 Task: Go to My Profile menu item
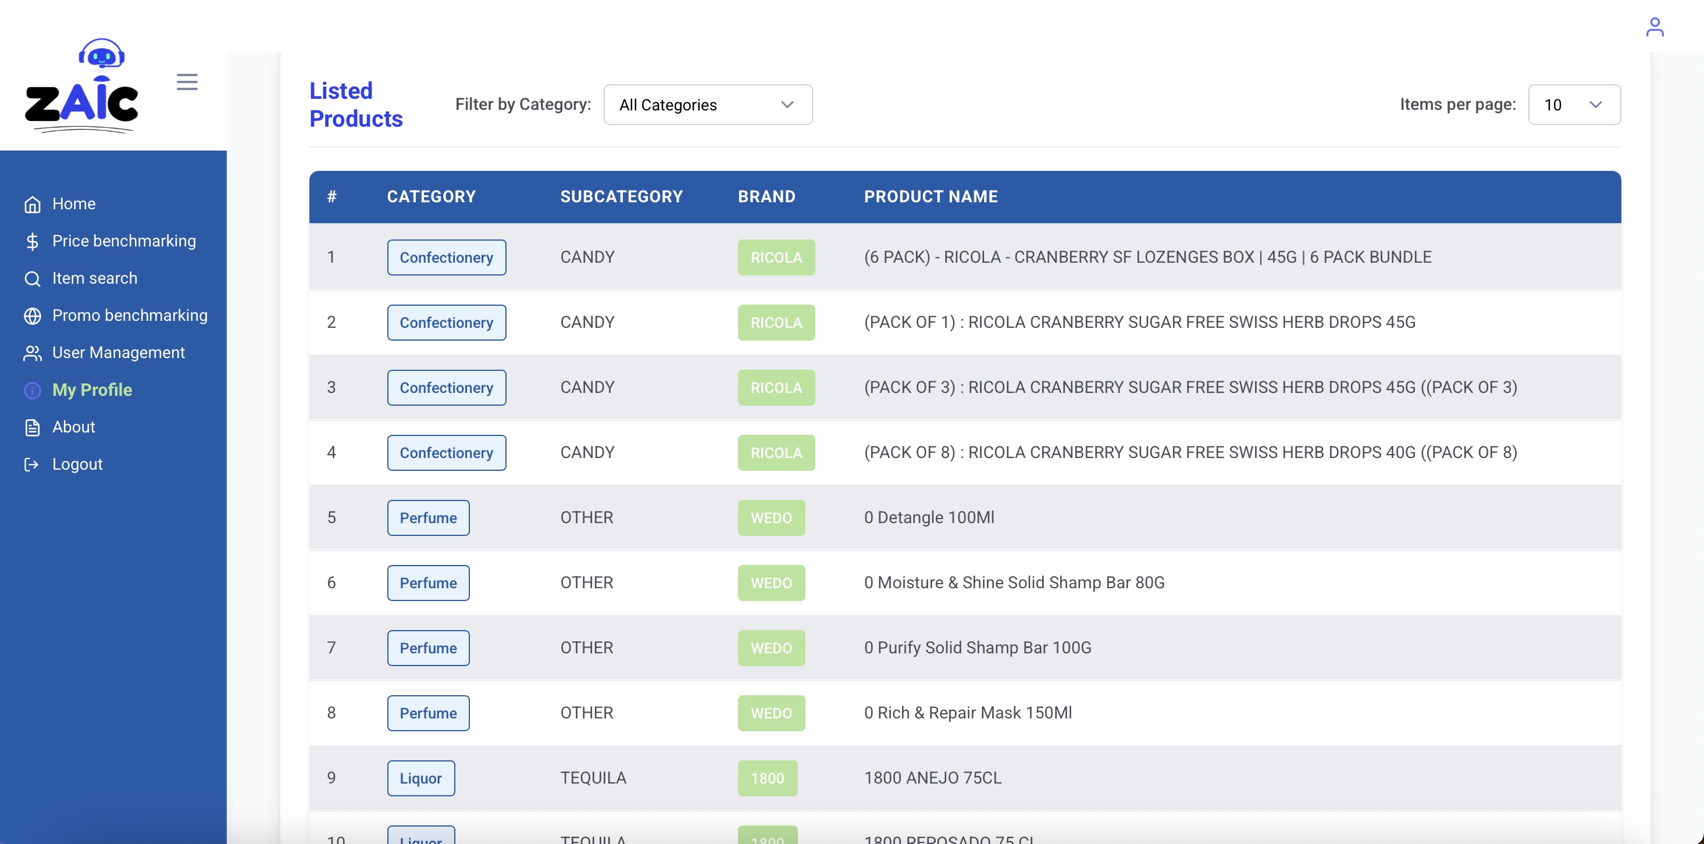pos(92,390)
